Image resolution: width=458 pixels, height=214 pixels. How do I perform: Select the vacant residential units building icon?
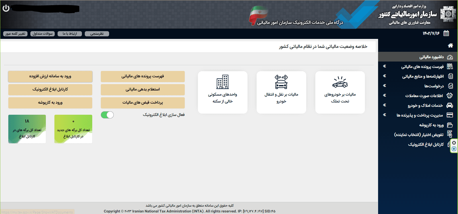pos(222,82)
